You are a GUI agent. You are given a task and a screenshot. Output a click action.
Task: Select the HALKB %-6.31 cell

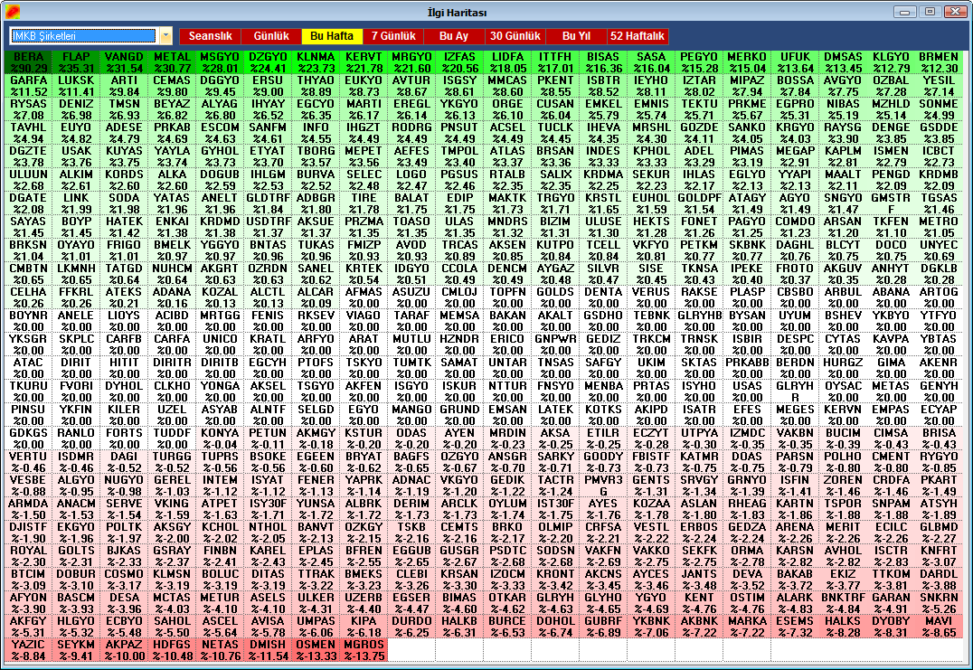[459, 627]
